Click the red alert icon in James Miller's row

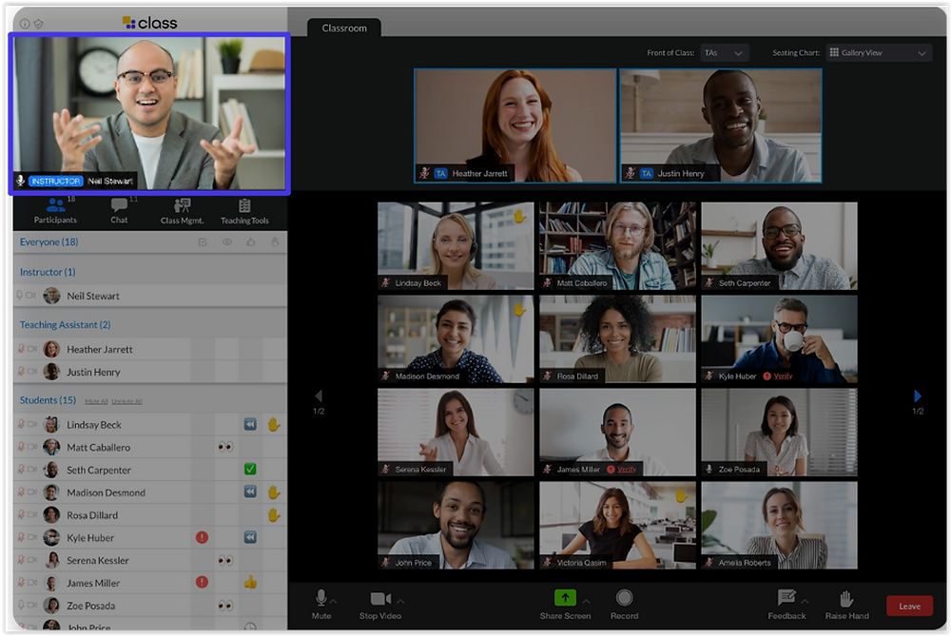click(x=202, y=582)
